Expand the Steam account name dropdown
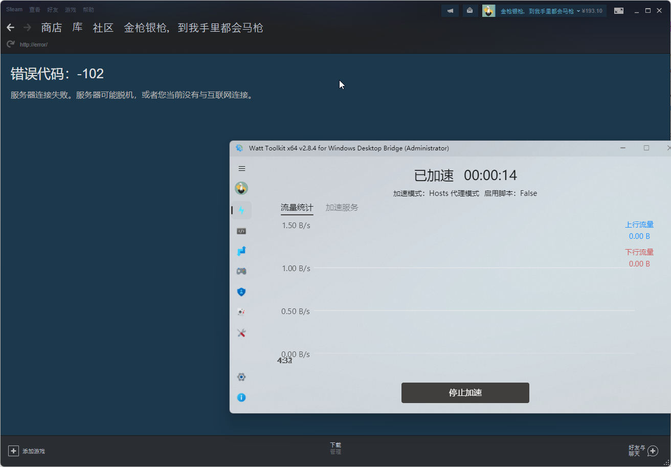Screen dimensions: 671x467 click(x=540, y=11)
